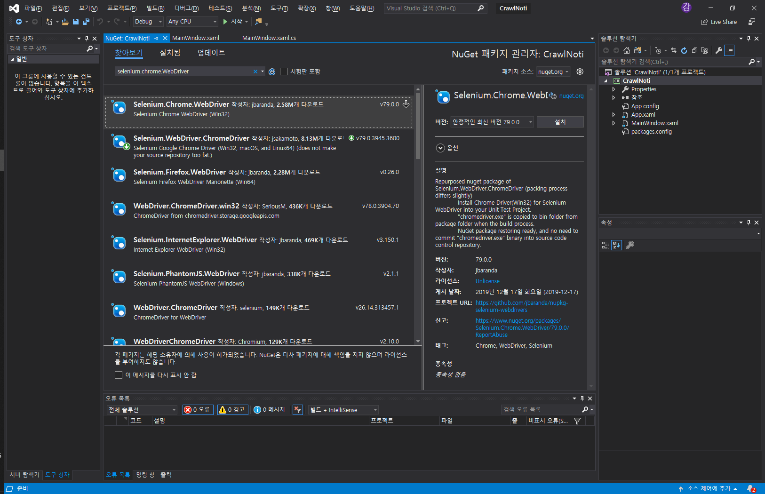Expand the package Options section

[x=440, y=148]
